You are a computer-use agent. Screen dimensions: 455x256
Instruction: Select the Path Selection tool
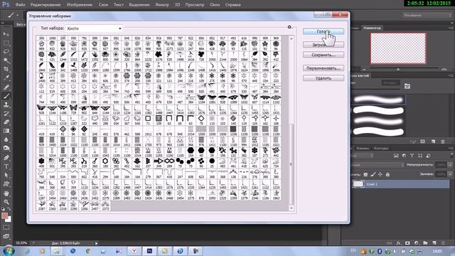[x=6, y=176]
